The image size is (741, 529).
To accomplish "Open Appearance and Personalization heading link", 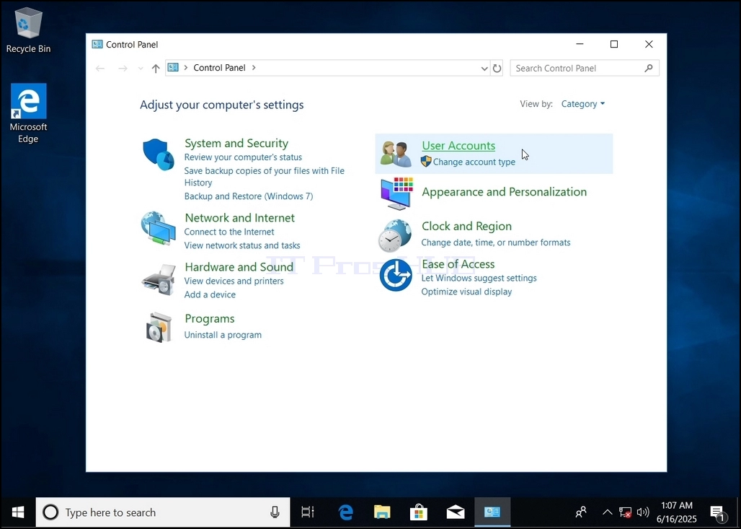I will coord(505,192).
